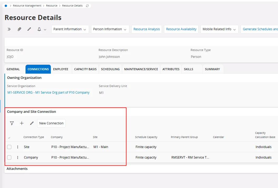Click Finite capacity in the Site row
The image size is (278, 188).
(x=146, y=147)
